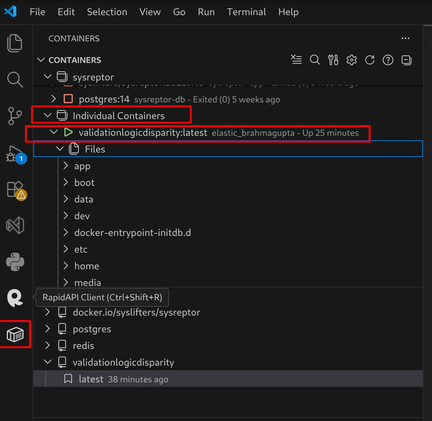Open the Containers view in activity bar
432x421 pixels.
[15, 335]
